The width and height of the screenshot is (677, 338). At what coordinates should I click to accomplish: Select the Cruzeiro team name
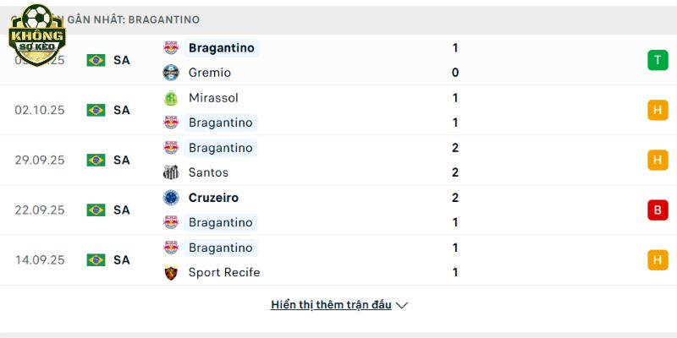pos(213,198)
